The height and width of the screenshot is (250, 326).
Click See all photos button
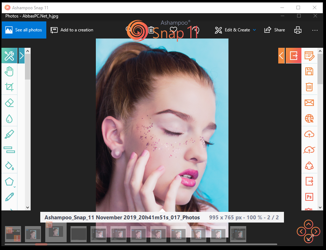pyautogui.click(x=24, y=30)
